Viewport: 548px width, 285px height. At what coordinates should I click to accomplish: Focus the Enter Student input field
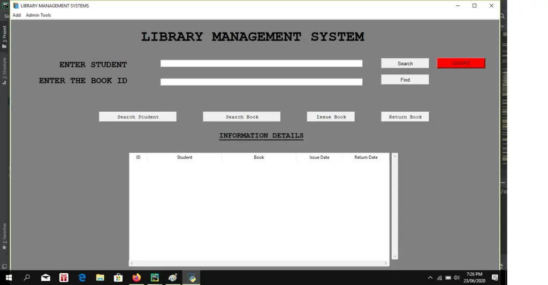[x=261, y=63]
